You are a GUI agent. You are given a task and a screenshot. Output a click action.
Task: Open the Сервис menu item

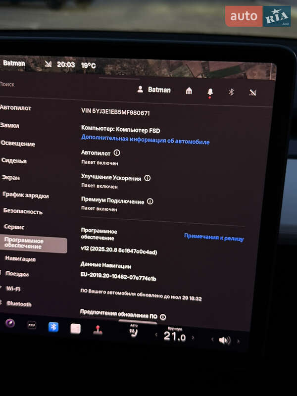[14, 227]
